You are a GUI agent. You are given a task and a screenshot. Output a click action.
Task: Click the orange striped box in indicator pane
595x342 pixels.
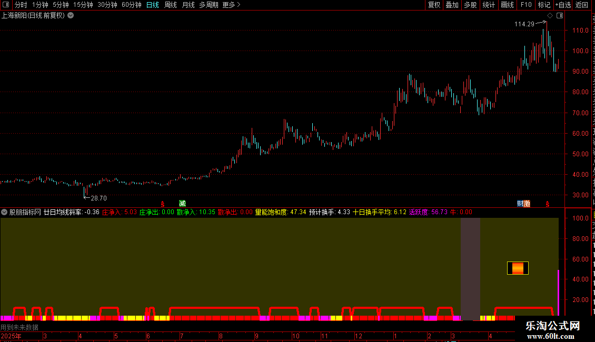(x=518, y=268)
